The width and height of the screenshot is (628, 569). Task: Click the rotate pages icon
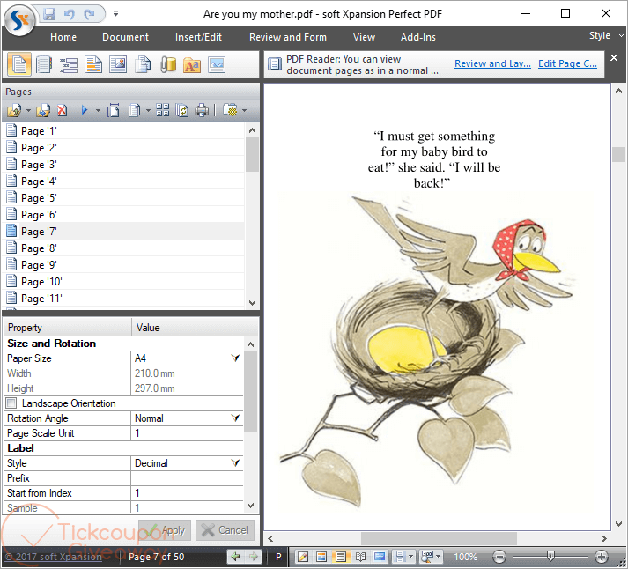click(181, 110)
